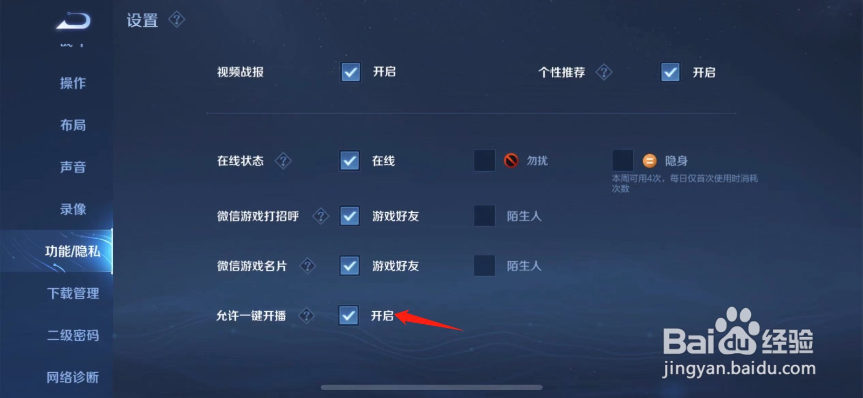This screenshot has height=398, width=863.
Task: Tap the back arrow icon
Action: coord(73,21)
